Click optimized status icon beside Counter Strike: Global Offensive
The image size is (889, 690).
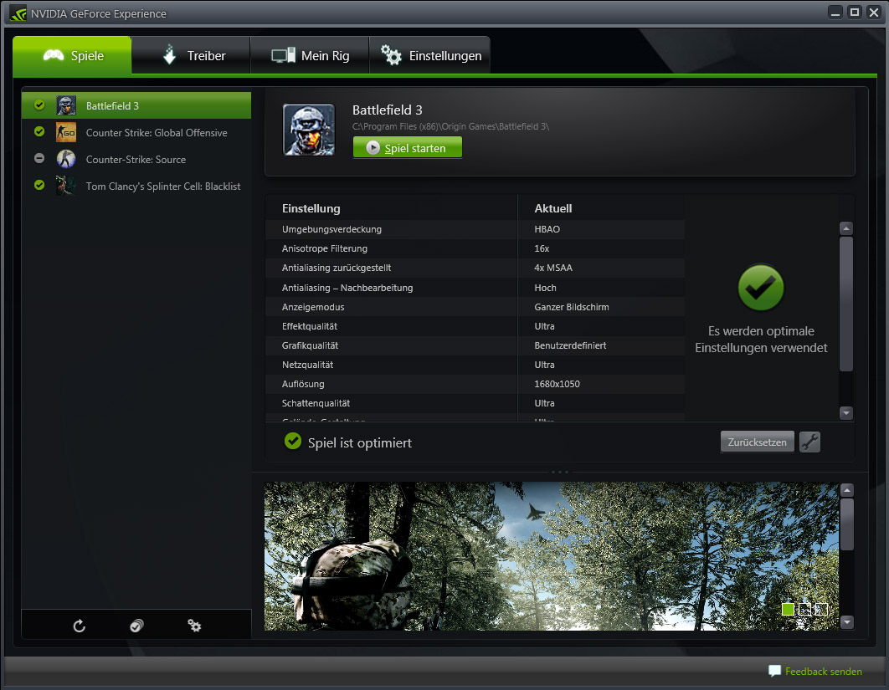39,131
